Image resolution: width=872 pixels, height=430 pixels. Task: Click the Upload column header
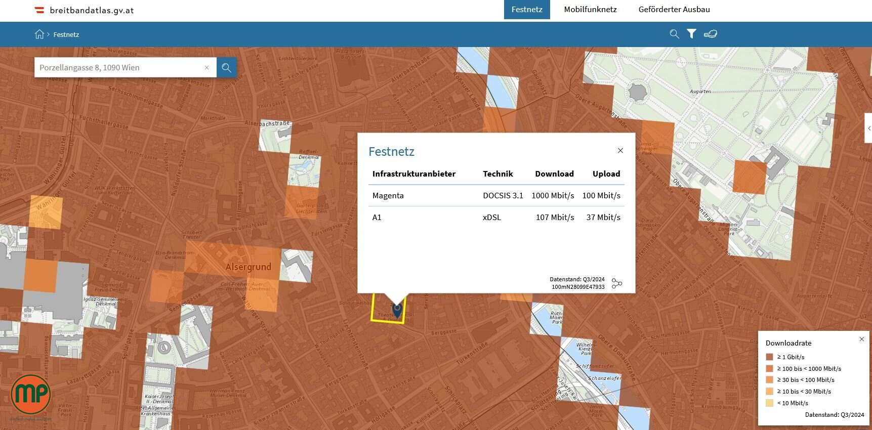[x=606, y=174]
